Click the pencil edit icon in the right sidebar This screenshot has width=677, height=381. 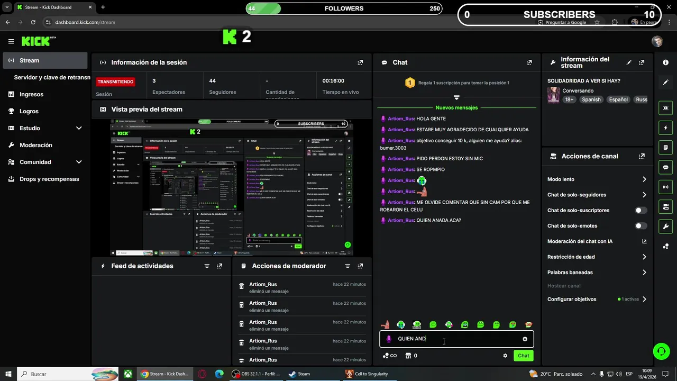665,83
